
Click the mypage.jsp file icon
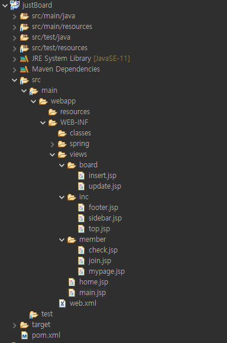click(x=82, y=271)
